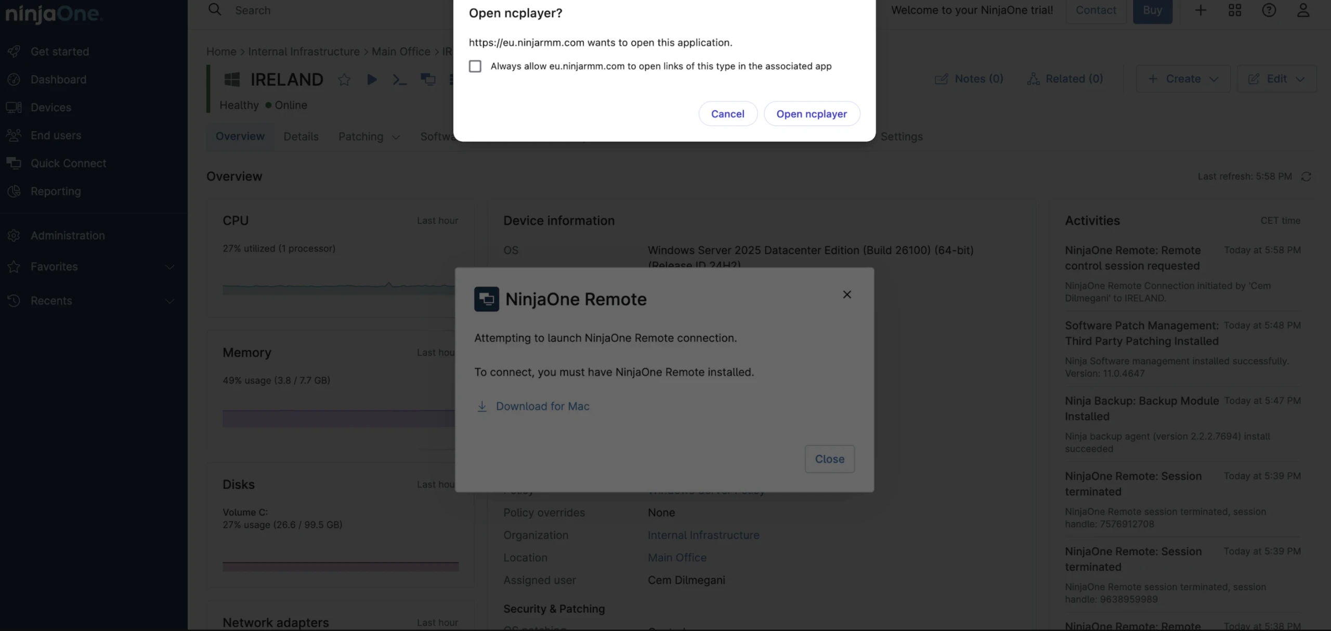Click the search magnifier icon
The image size is (1331, 631).
click(215, 9)
